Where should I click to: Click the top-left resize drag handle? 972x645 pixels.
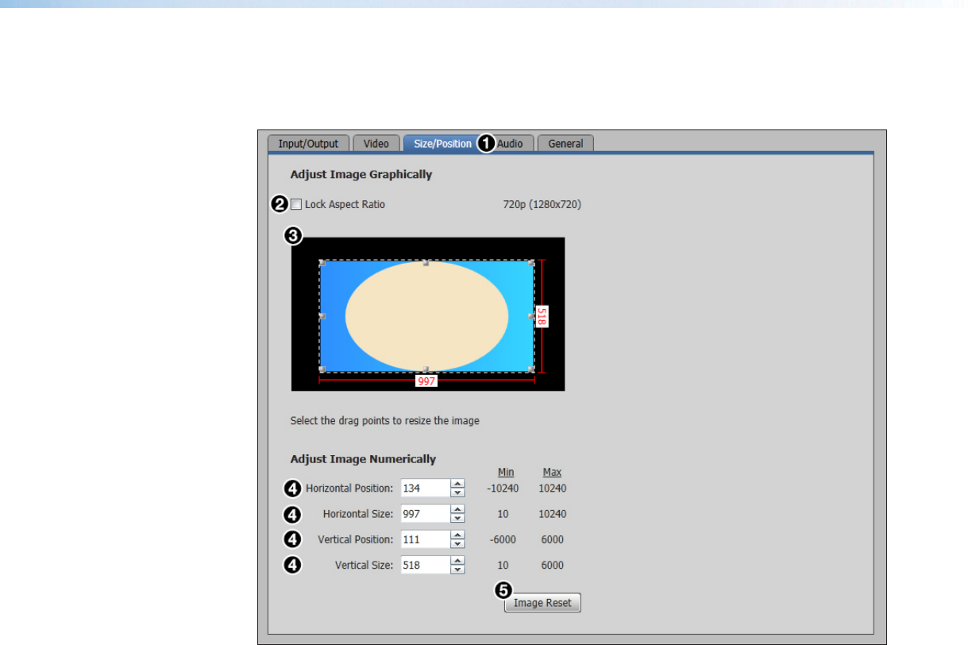(322, 263)
